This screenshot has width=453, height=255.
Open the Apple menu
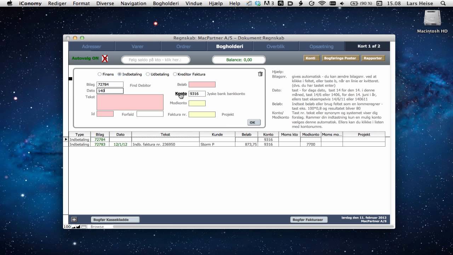(10, 3)
